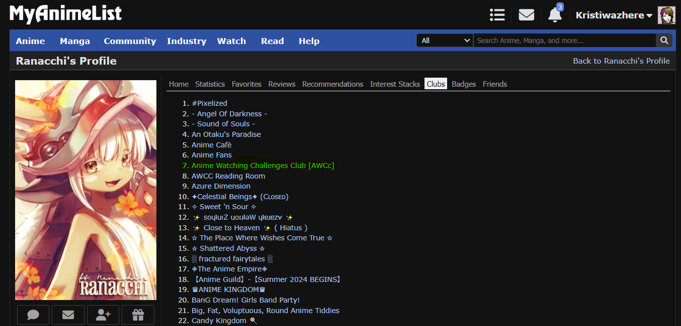
Task: Switch to the Badges tab
Action: click(x=464, y=84)
